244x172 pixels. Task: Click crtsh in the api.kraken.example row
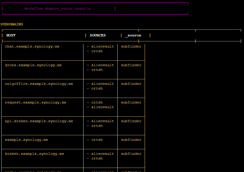(x=97, y=126)
